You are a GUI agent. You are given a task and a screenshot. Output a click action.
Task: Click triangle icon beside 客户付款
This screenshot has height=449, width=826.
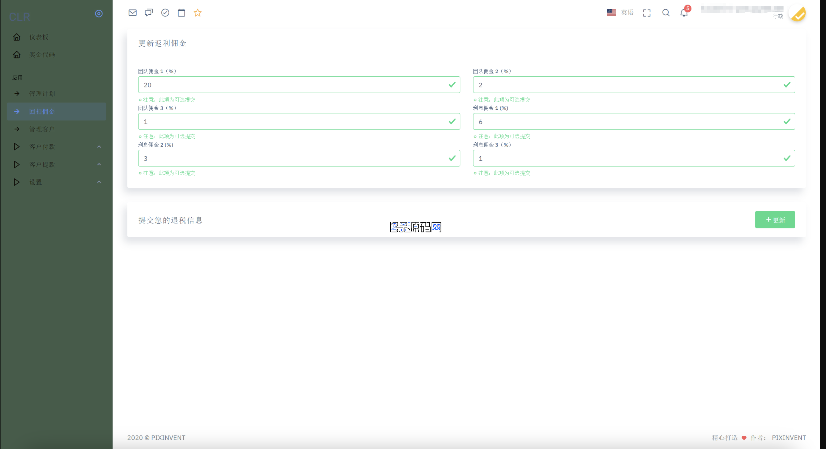pos(17,147)
